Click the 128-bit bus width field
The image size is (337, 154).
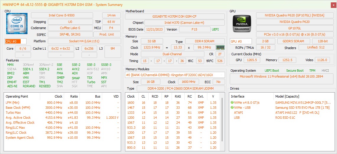323,41
